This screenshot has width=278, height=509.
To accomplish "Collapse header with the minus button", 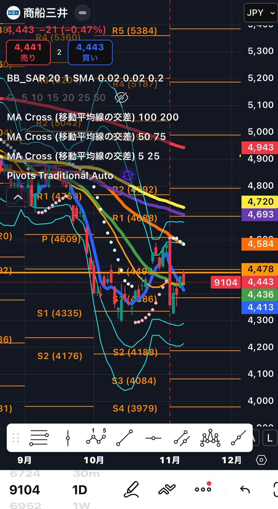I will (x=83, y=13).
